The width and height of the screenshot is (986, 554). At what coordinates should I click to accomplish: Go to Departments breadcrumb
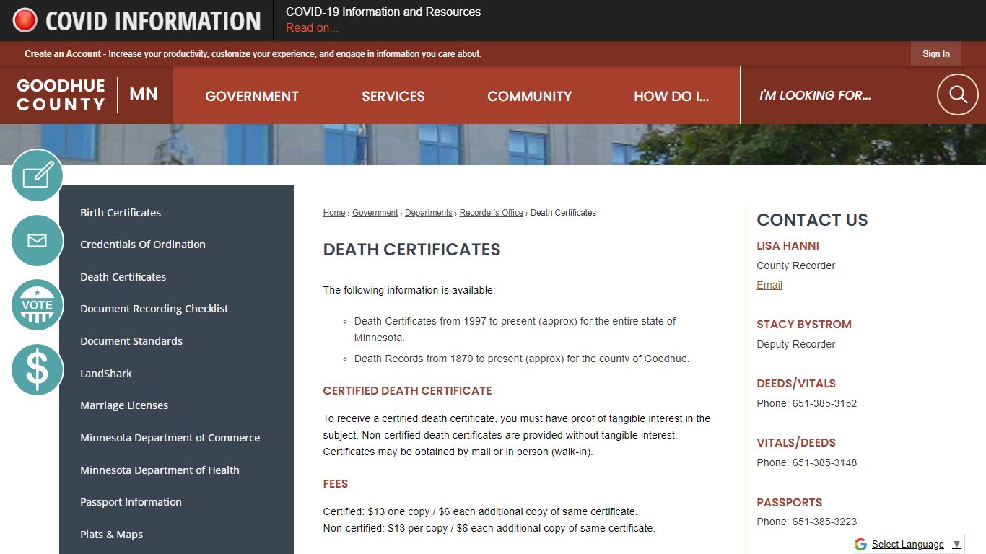[429, 213]
